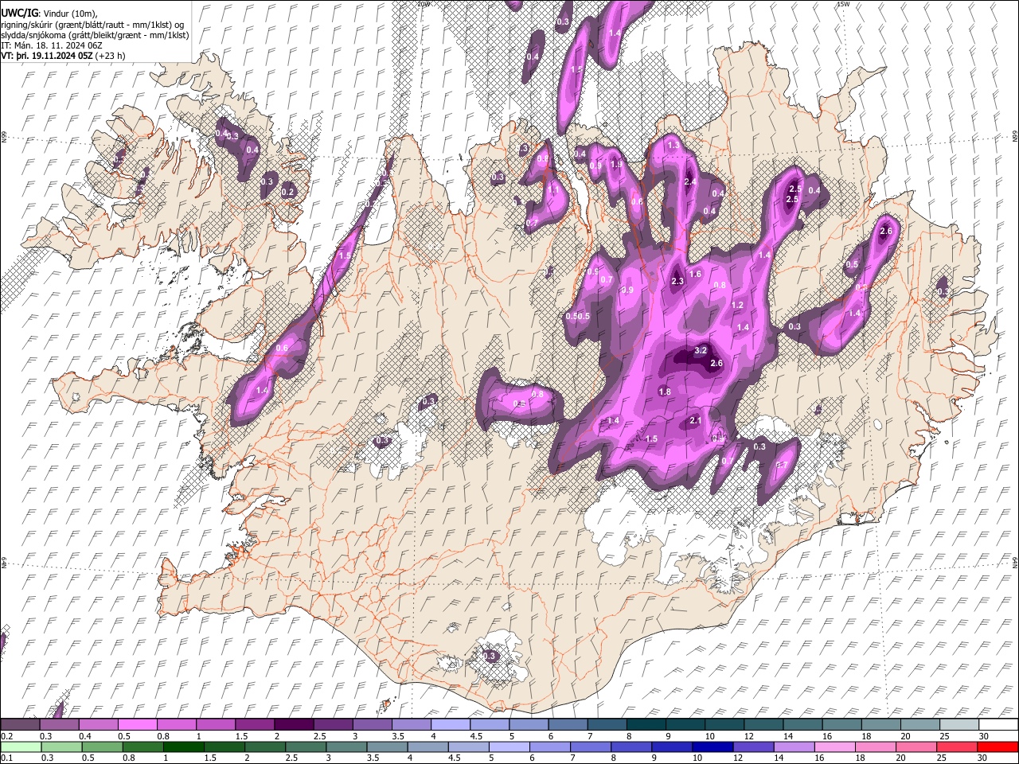
Task: Click the '2.1' value label
Action: coord(695,421)
